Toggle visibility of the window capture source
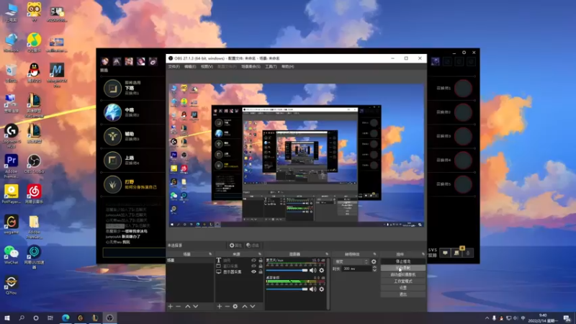Viewport: 576px width, 324px height. pyautogui.click(x=253, y=266)
